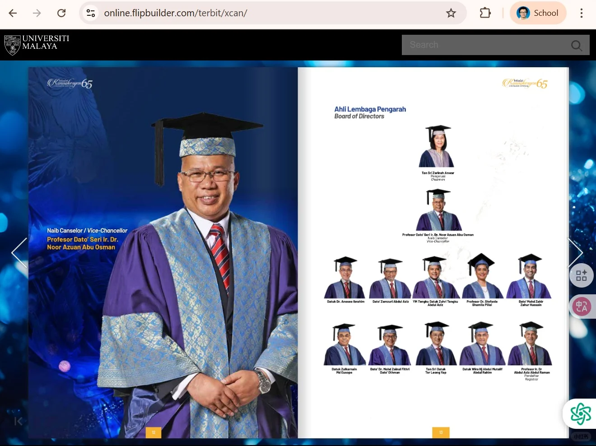596x446 pixels.
Task: Open site permissions icon in address bar
Action: coord(90,13)
